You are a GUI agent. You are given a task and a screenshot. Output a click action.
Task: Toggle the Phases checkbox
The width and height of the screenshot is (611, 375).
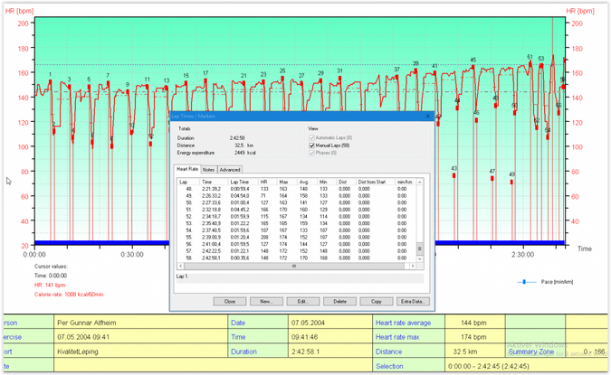pyautogui.click(x=312, y=153)
